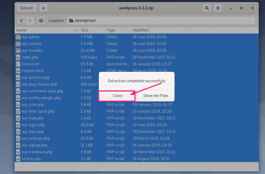Click Show the Files button
Screen dimensions: 265x174
coord(156,96)
